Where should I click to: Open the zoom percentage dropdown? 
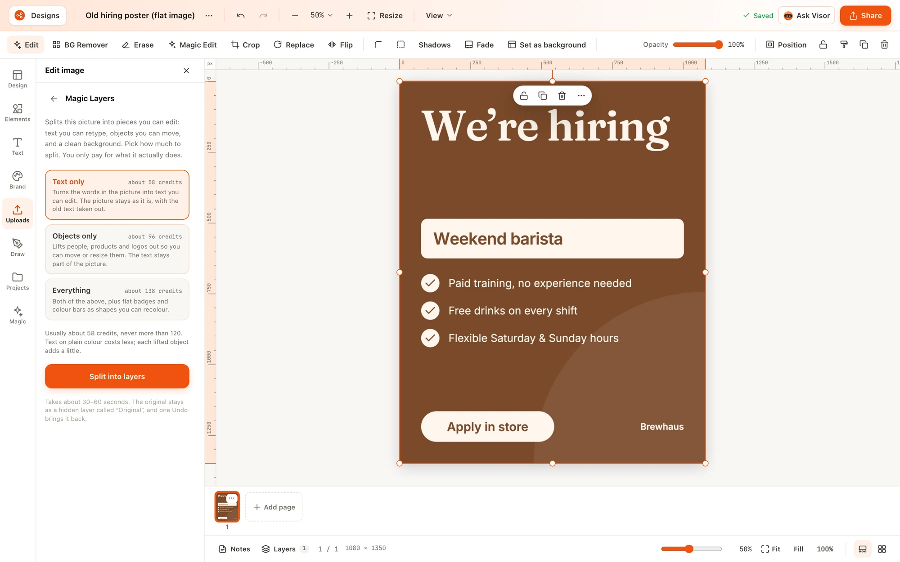[x=321, y=15]
